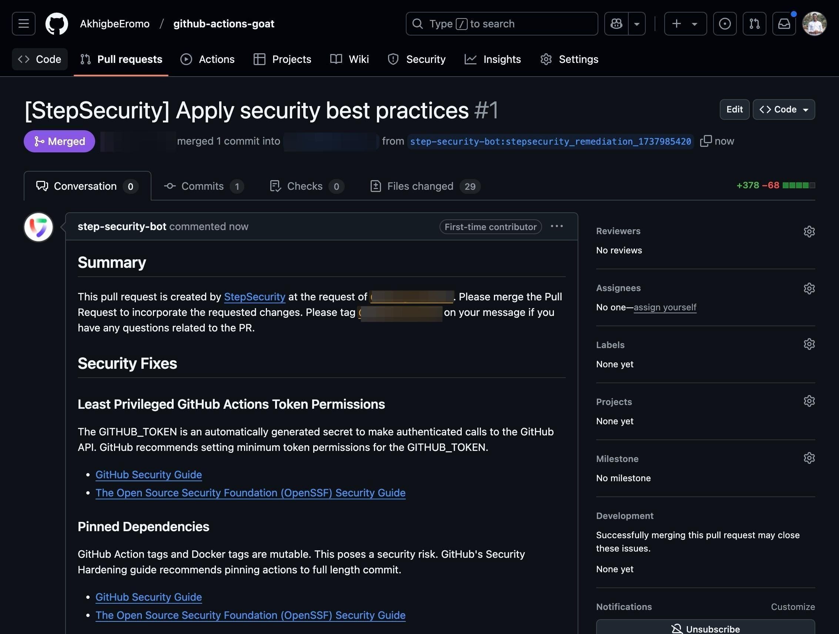839x634 pixels.
Task: Click Least Privileged GitHub Actions Token Permissions heading
Action: point(231,404)
